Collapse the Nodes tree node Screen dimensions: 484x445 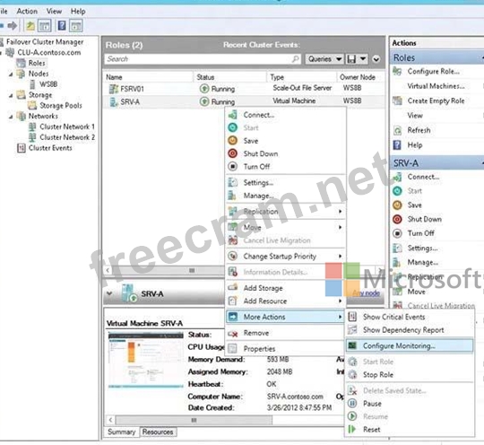click(11, 74)
